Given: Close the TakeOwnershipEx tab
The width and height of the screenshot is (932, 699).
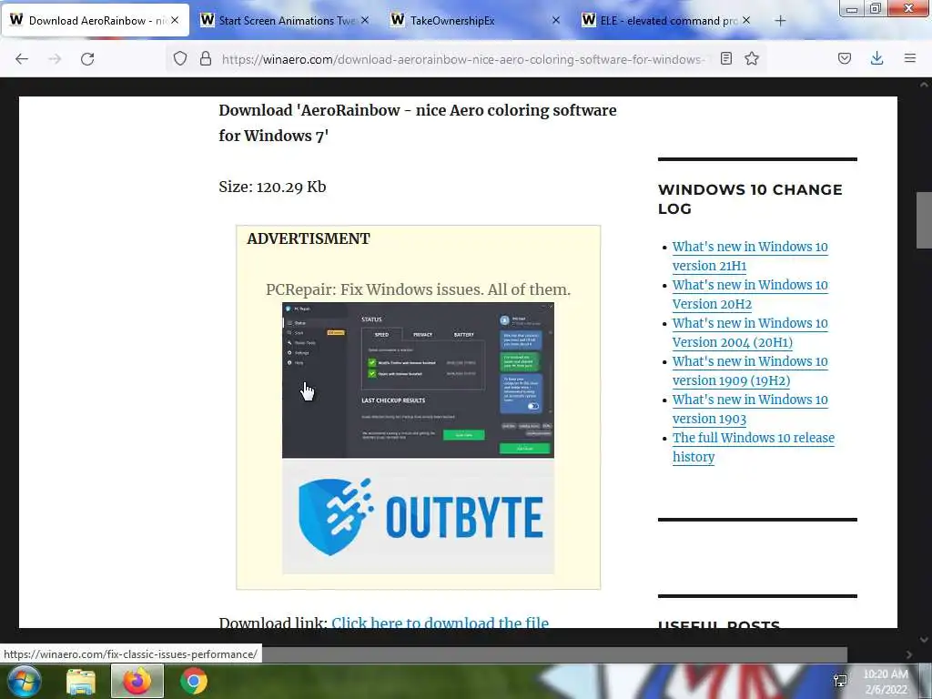Looking at the screenshot, I should pyautogui.click(x=556, y=20).
